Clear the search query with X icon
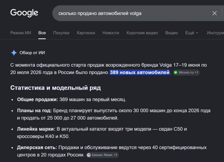The height and width of the screenshot is (162, 224). (x=215, y=13)
